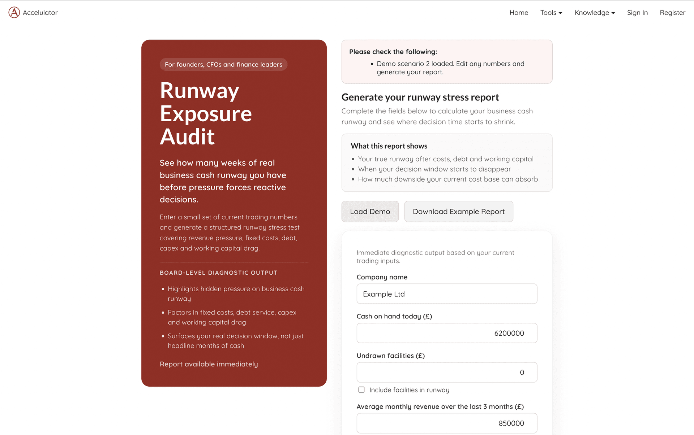Select the 'Generate your runway stress report' heading
The image size is (694, 435).
coord(420,97)
